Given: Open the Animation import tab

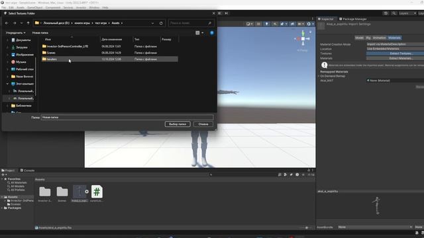Looking at the screenshot, I should point(379,38).
